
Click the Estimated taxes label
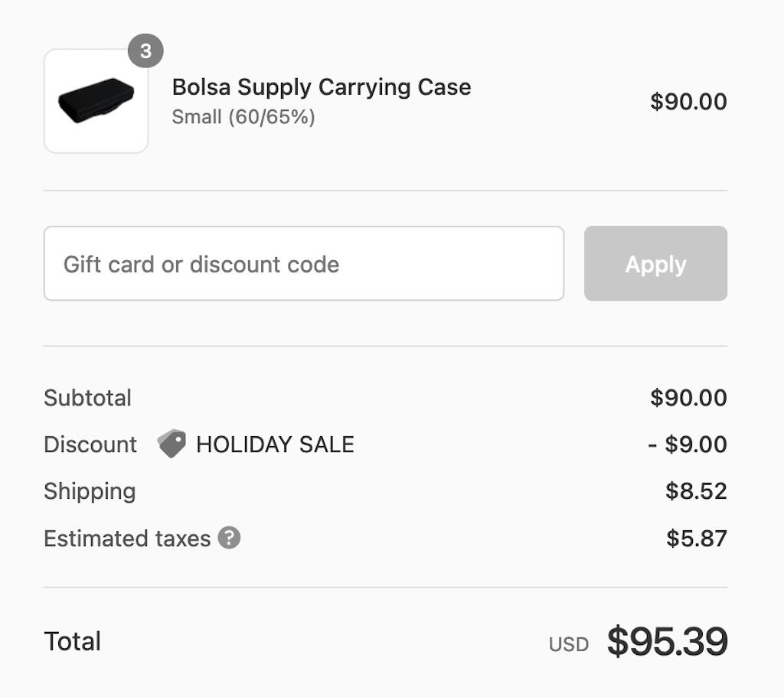pyautogui.click(x=127, y=538)
